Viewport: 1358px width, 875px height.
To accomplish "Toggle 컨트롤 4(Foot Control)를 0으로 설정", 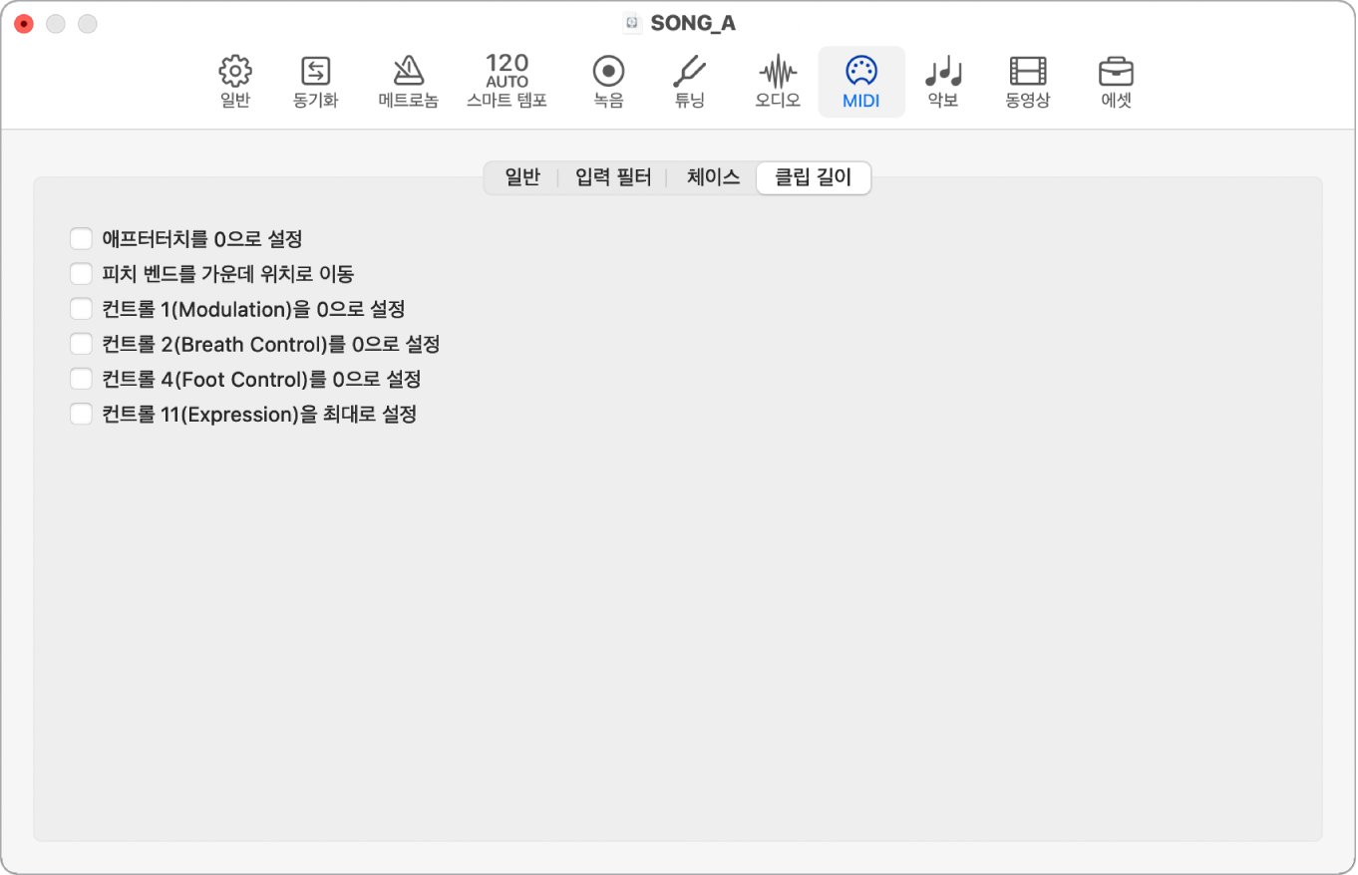I will click(81, 379).
